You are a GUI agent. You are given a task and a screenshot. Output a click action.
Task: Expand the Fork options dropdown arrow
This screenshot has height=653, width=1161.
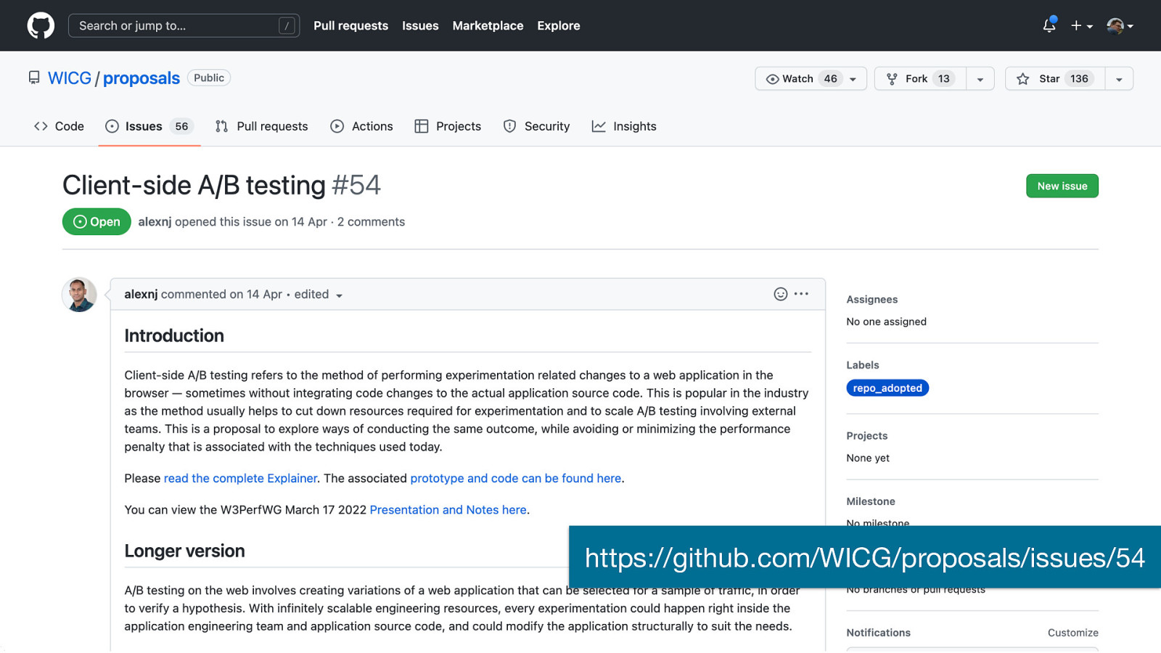(980, 78)
